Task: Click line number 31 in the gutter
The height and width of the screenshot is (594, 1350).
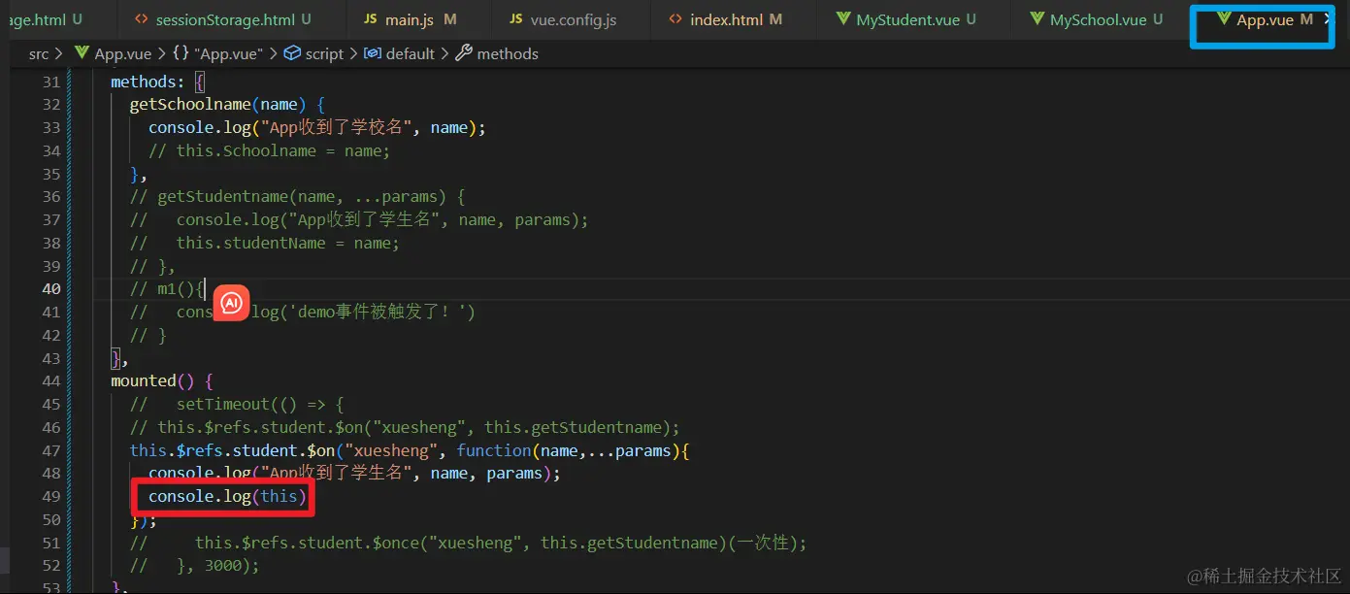Action: (50, 82)
